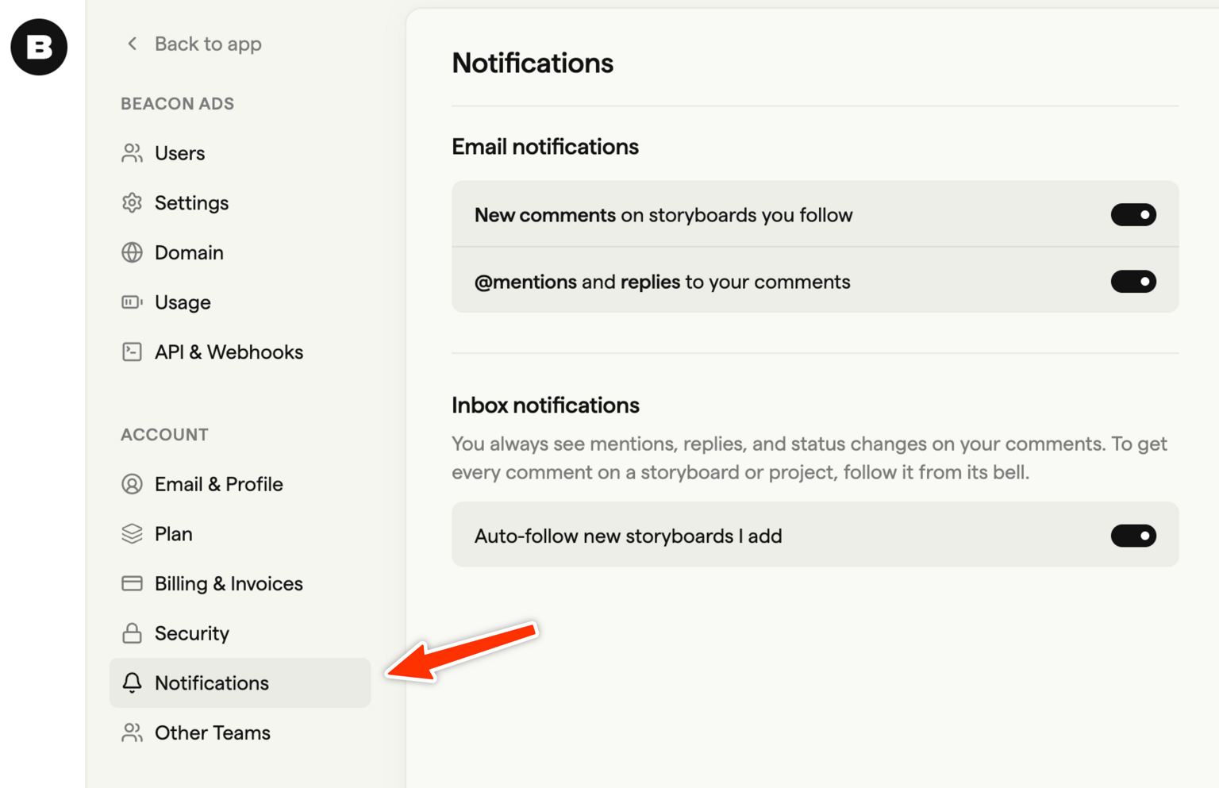Click the API & Webhooks terminal icon

click(132, 352)
